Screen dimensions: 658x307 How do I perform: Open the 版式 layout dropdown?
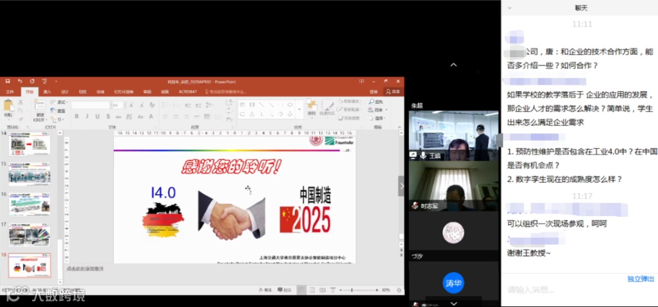59,102
